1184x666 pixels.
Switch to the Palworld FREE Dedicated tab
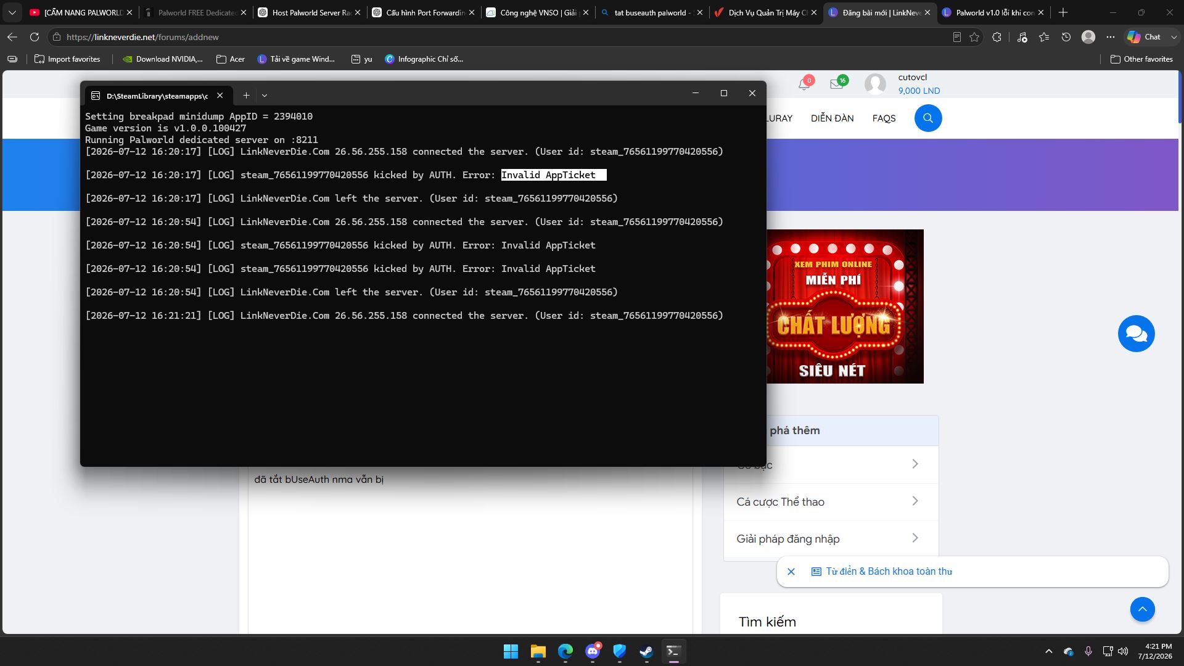pos(195,12)
